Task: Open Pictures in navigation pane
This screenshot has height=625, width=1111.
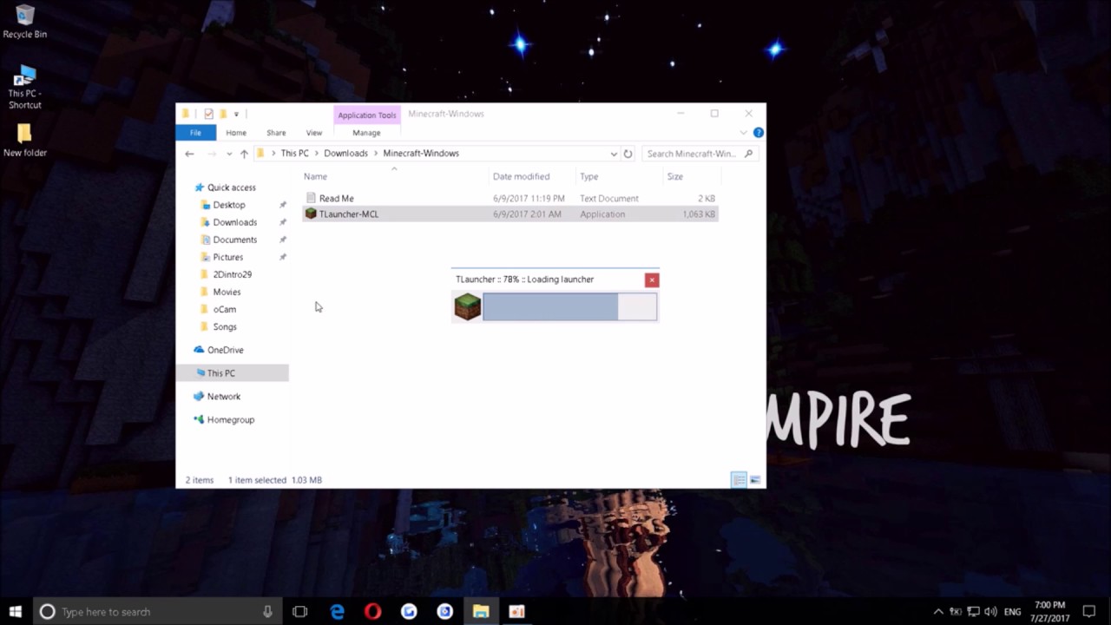Action: coord(227,257)
